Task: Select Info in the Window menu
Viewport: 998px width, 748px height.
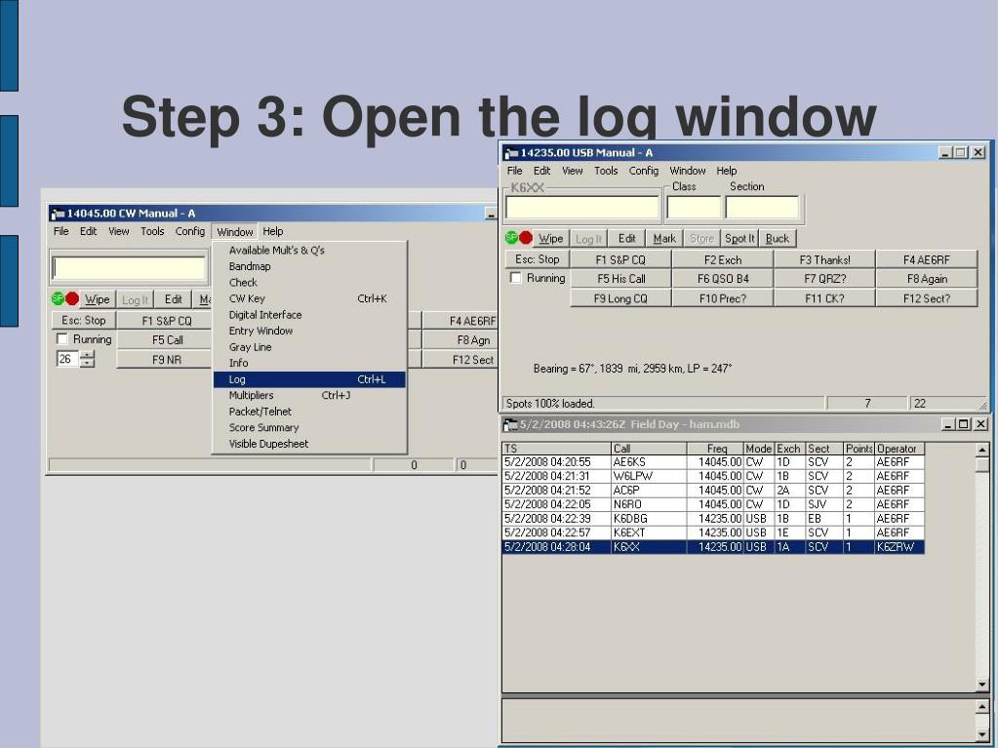Action: pyautogui.click(x=309, y=363)
